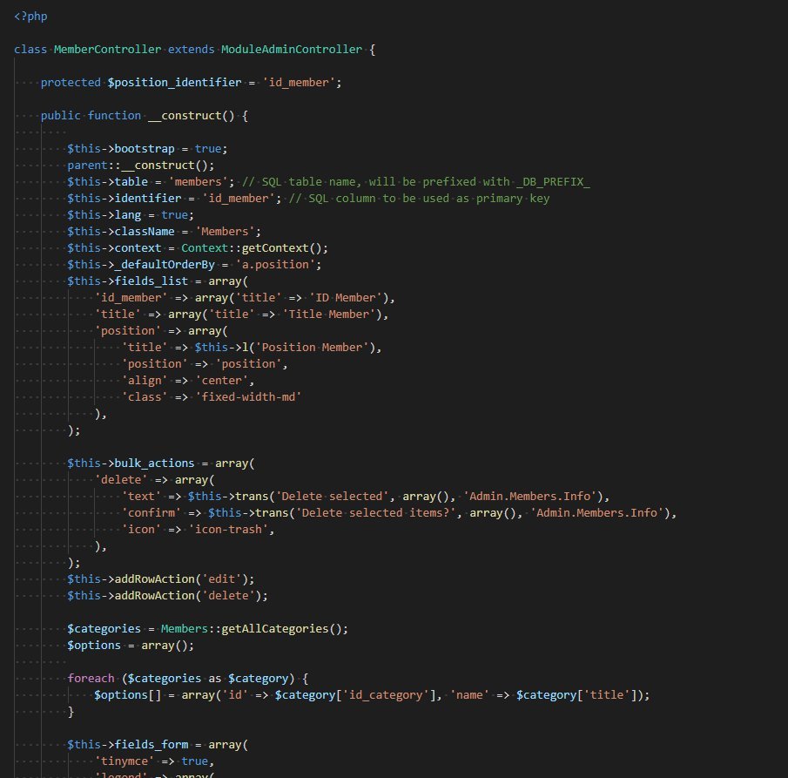The image size is (788, 778).
Task: Click the 'Delete selected items?' string
Action: (375, 513)
